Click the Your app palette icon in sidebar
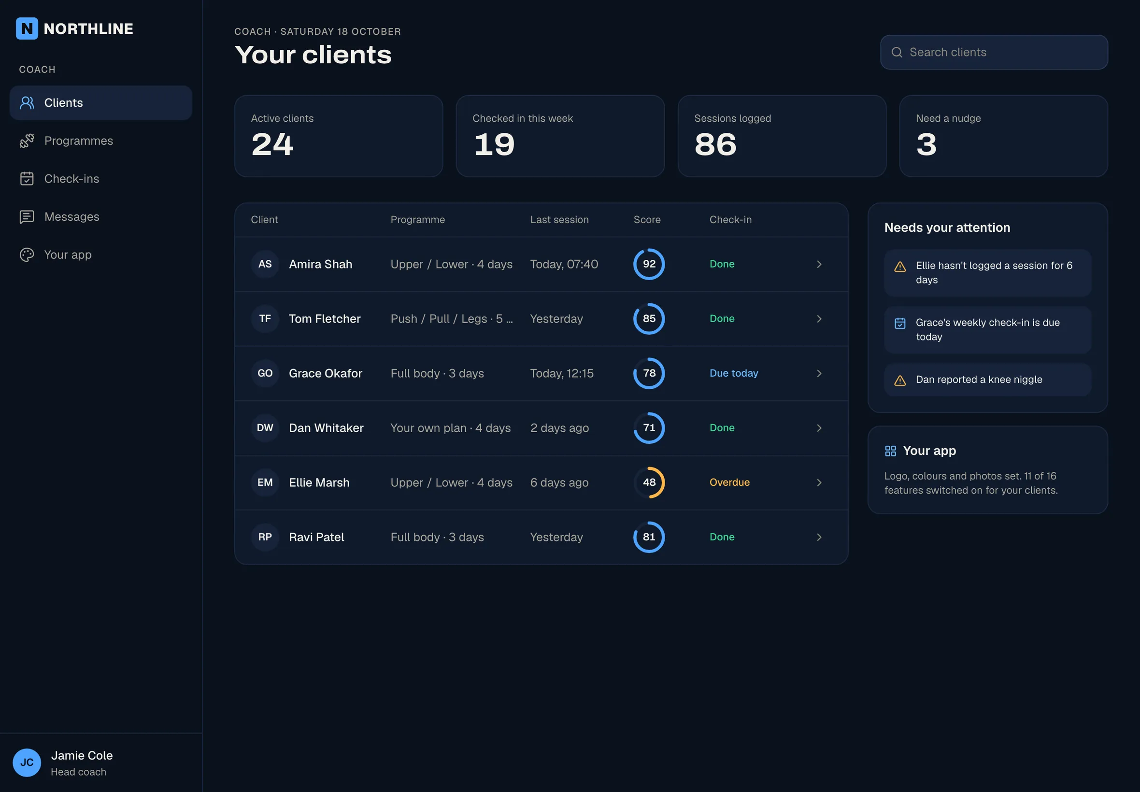This screenshot has width=1140, height=792. tap(27, 255)
